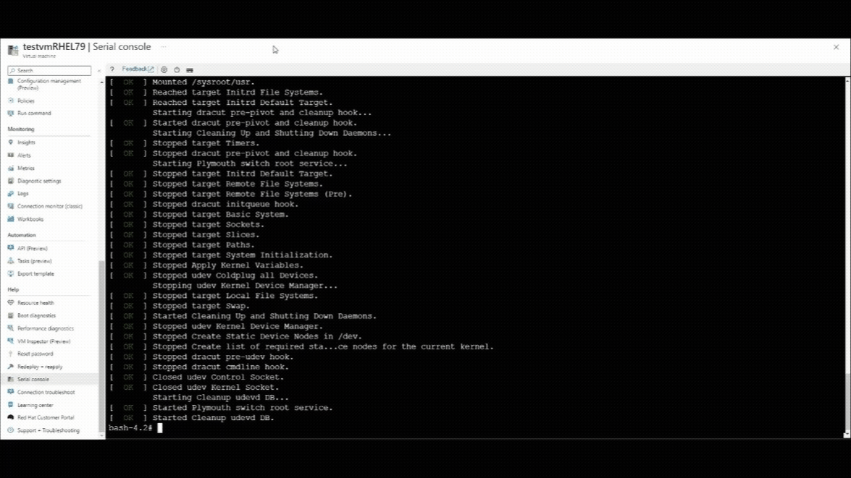Screen dimensions: 851x478
Task: Open Redeploy + reapply
Action: 38,367
